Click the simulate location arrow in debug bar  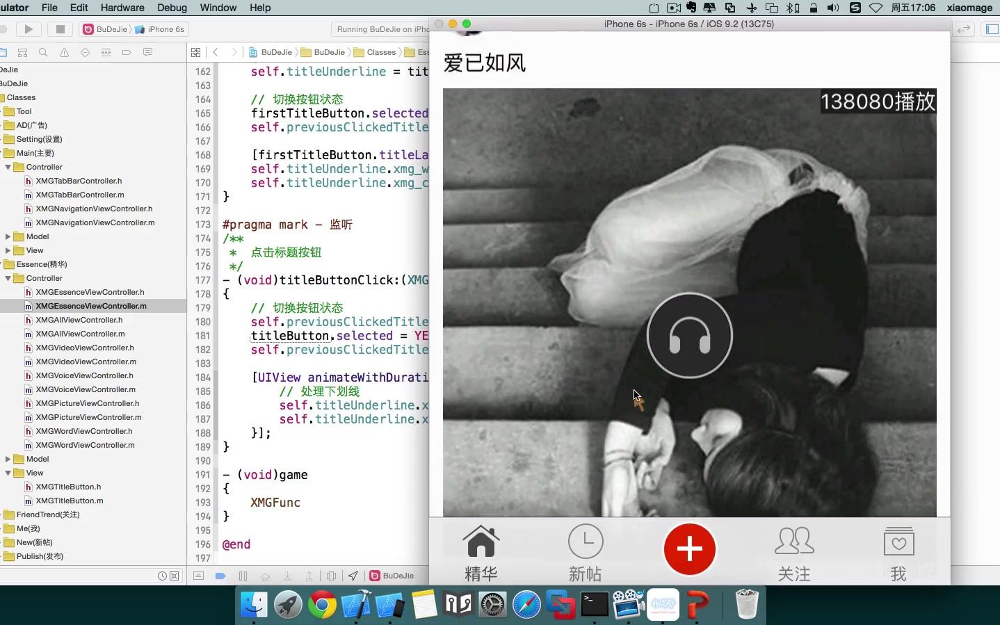(353, 576)
